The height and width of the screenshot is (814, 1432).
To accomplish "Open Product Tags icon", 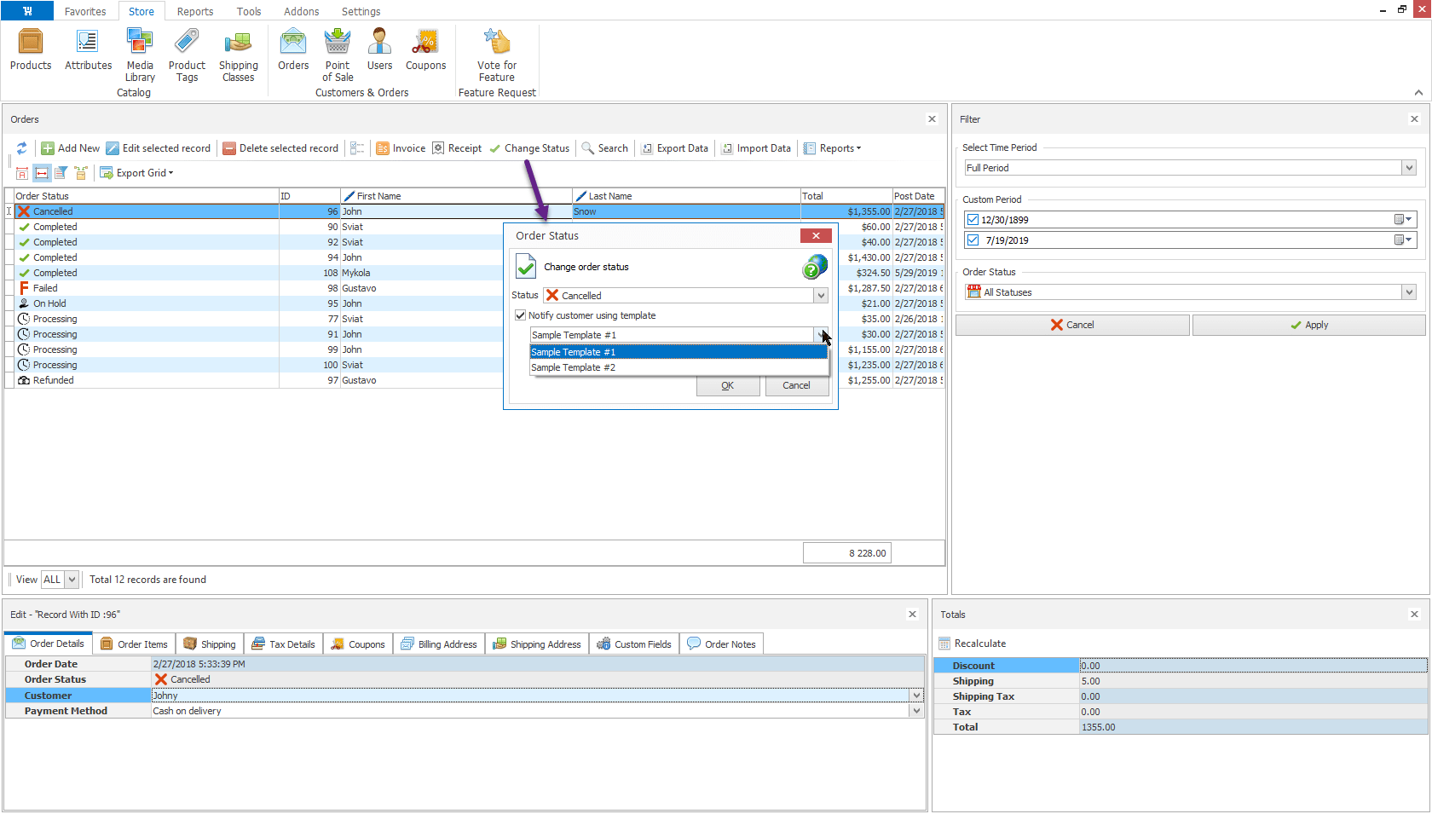I will click(x=187, y=55).
